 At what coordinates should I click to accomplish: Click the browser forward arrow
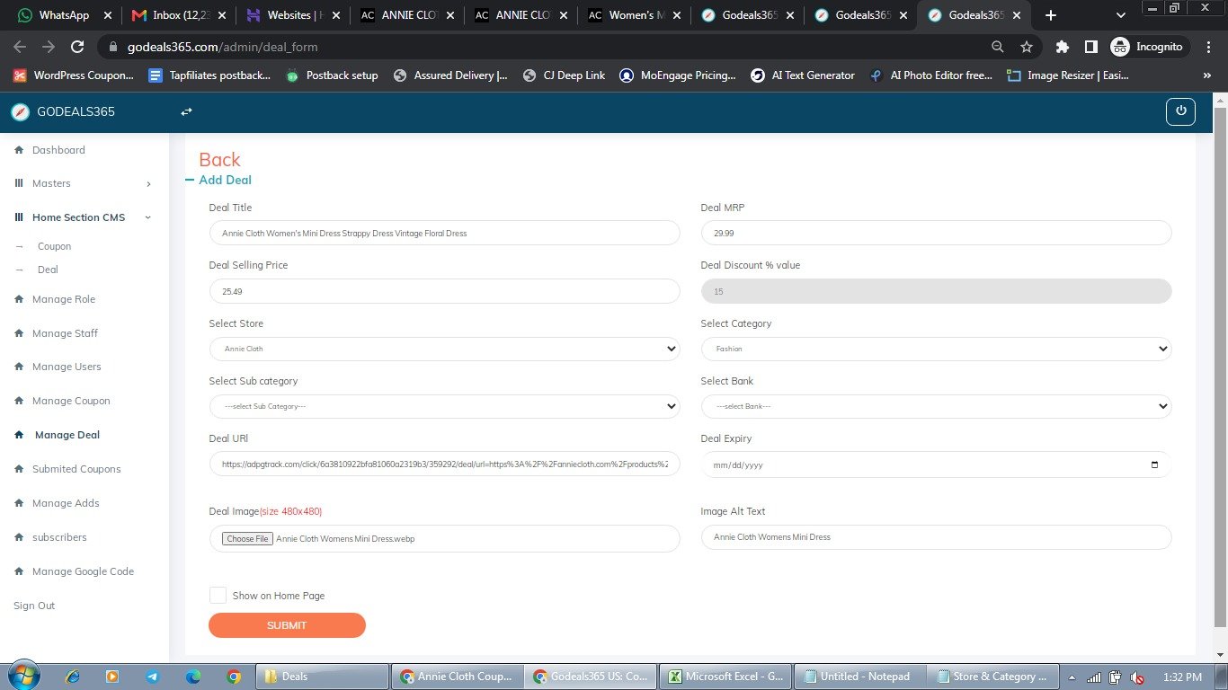pos(49,47)
